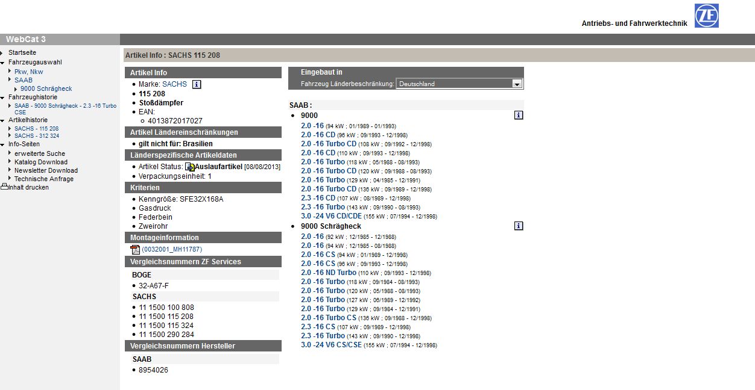Click SACHS number 11 1500 115 324
The image size is (755, 390).
click(x=166, y=326)
